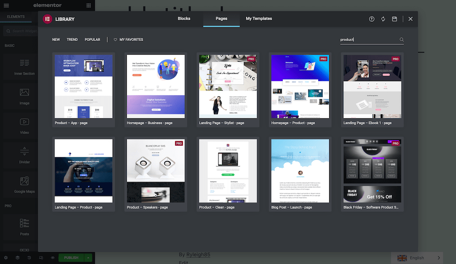Click the PRO badge on Speakers template
The width and height of the screenshot is (456, 264).
point(179,143)
